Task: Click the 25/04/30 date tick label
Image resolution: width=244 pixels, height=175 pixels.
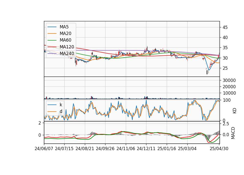Action: tap(219, 149)
